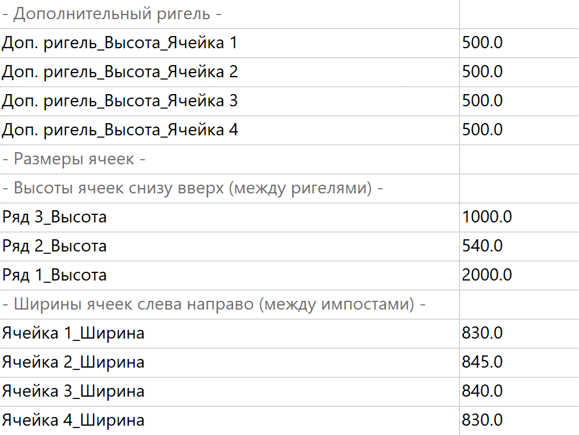Edit value of Доп. ригель_Высота_Ячейка 2
This screenshot has height=435, width=579.
tap(519, 73)
